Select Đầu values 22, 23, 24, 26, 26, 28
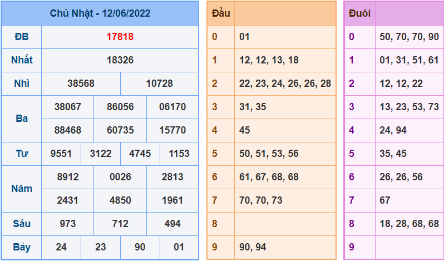Image resolution: width=444 pixels, height=261 pixels. (x=285, y=83)
